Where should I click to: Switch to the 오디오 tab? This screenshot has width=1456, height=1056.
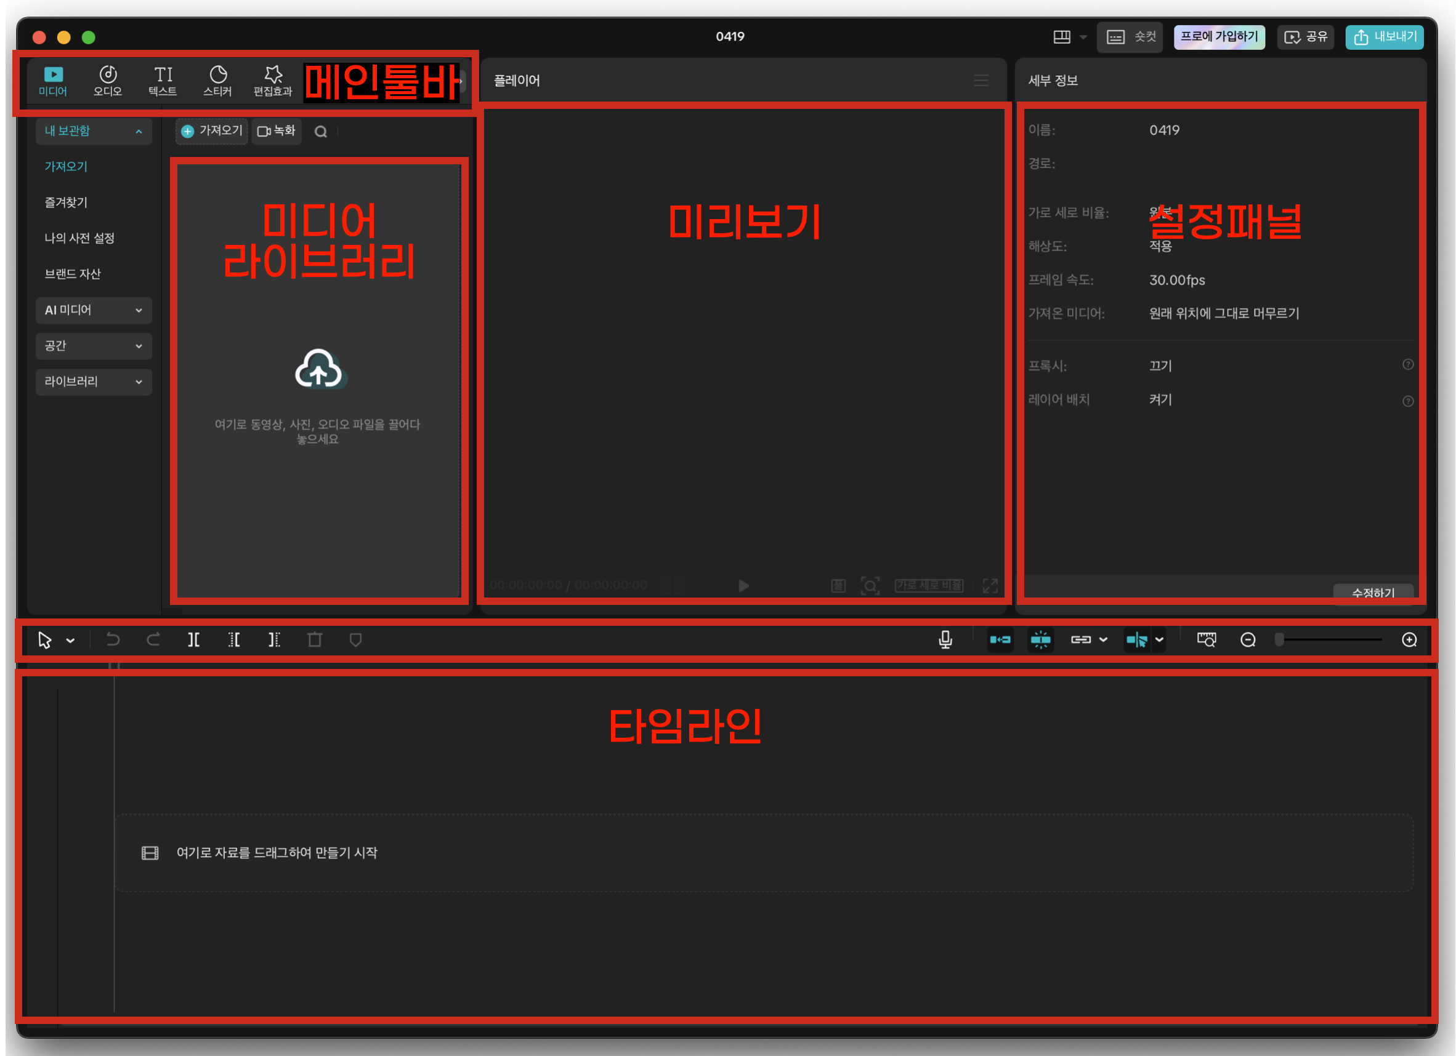click(x=107, y=81)
